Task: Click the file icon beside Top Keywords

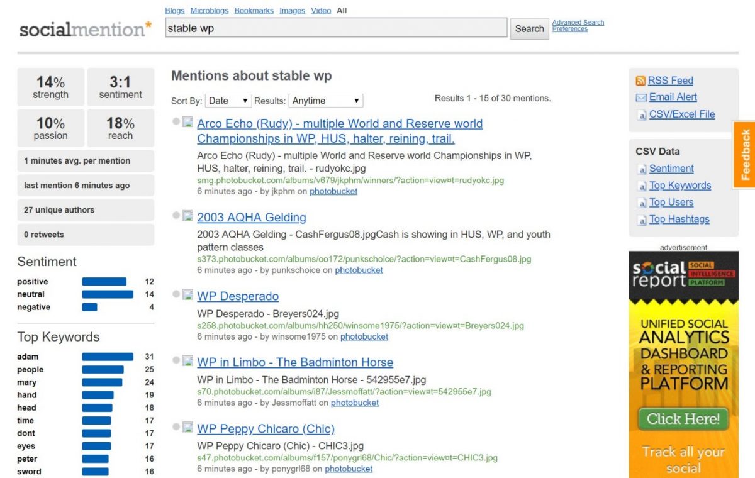Action: pyautogui.click(x=642, y=186)
